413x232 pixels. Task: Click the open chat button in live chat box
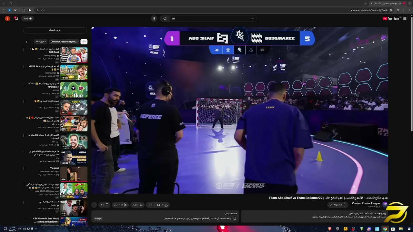(98, 218)
